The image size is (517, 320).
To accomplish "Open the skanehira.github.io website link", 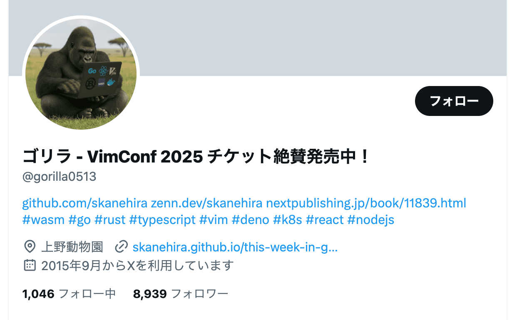I will click(x=235, y=248).
